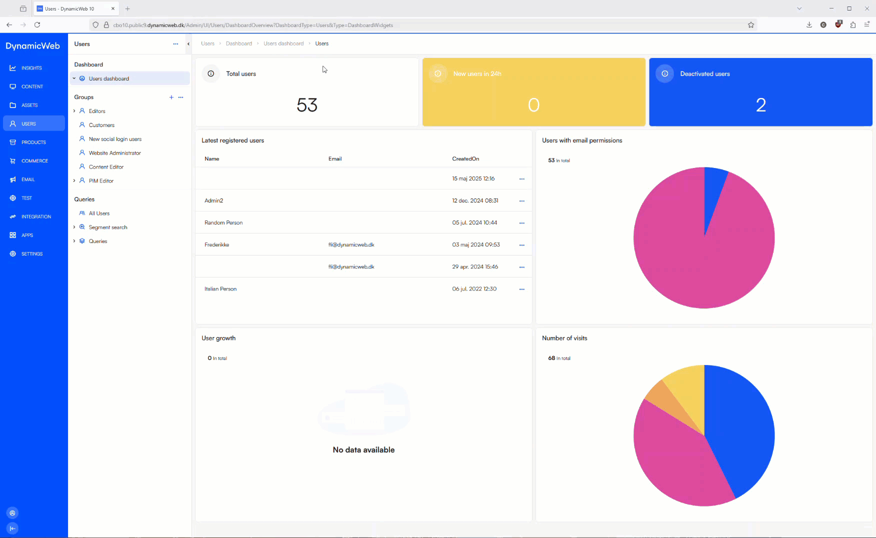Open the Apps section in sidebar
The height and width of the screenshot is (538, 876).
point(26,235)
